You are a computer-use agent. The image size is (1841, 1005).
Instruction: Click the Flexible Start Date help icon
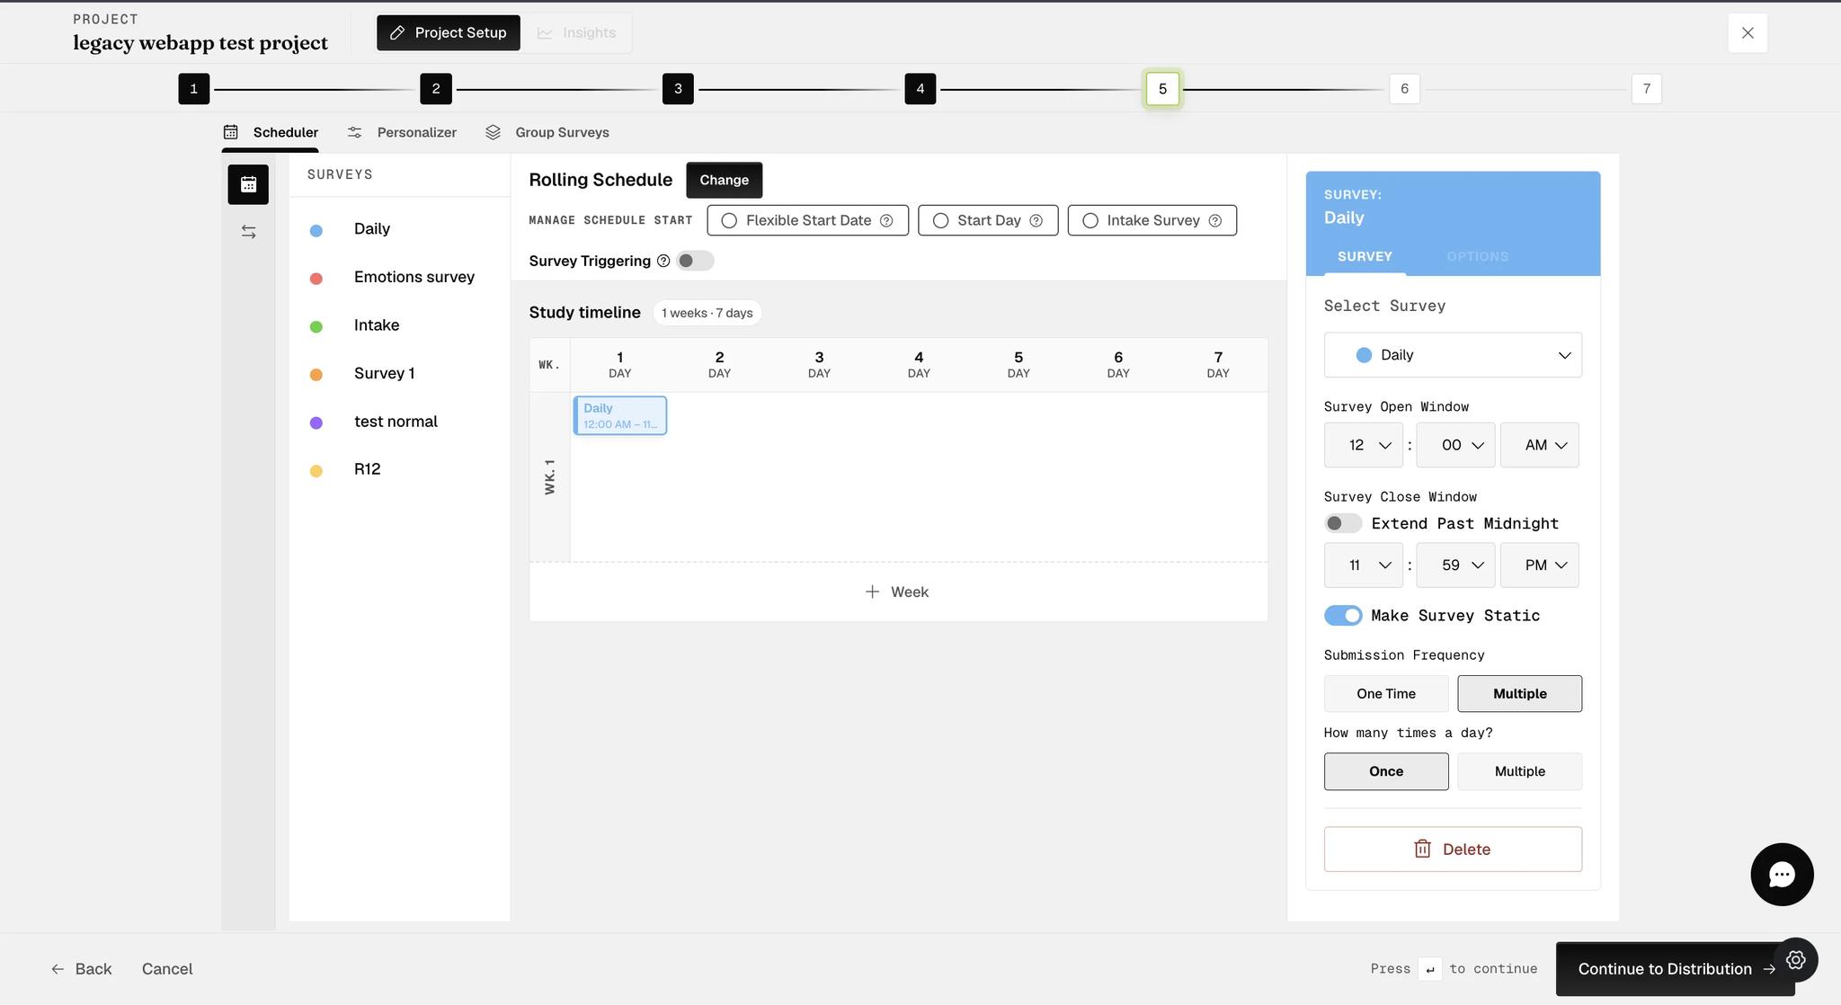[x=886, y=221]
